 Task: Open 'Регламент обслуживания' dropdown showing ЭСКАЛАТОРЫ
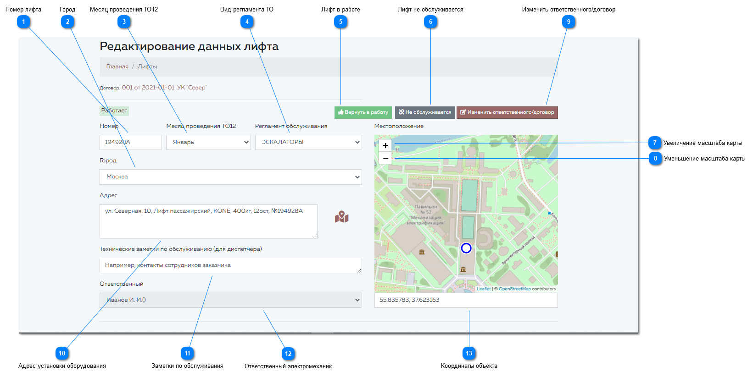pyautogui.click(x=308, y=142)
